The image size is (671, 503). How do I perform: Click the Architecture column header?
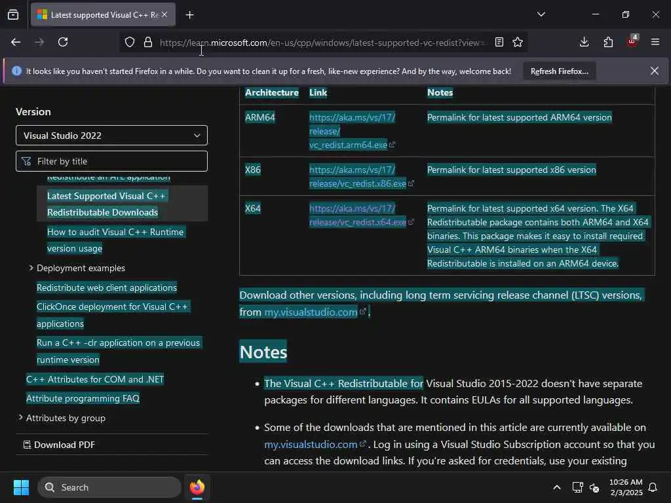pyautogui.click(x=272, y=92)
